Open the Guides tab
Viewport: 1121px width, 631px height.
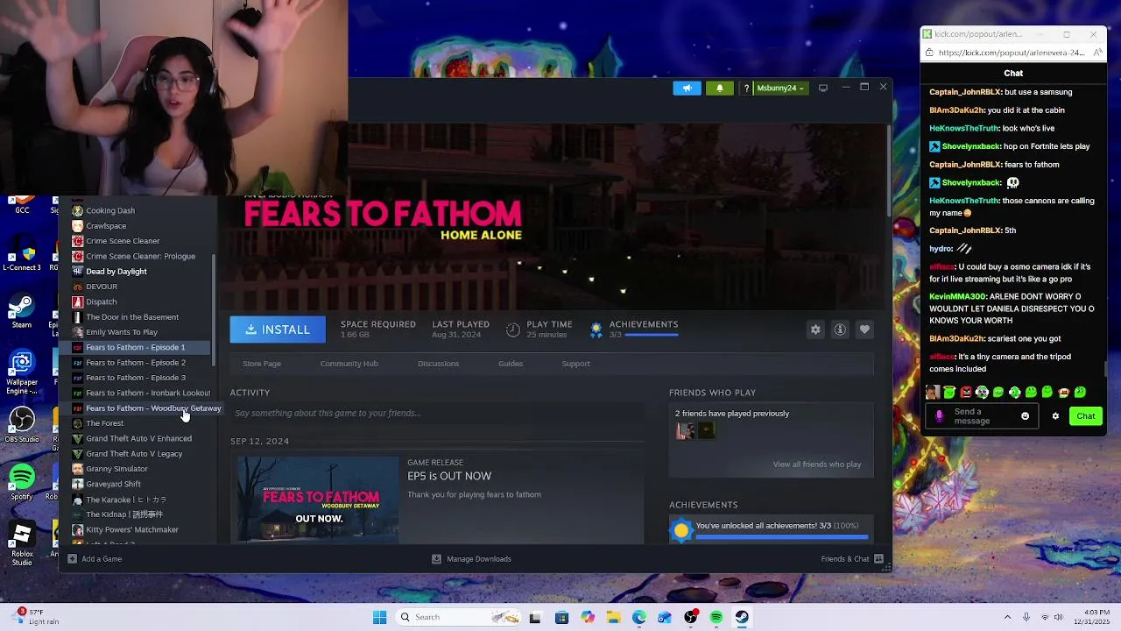tap(511, 364)
